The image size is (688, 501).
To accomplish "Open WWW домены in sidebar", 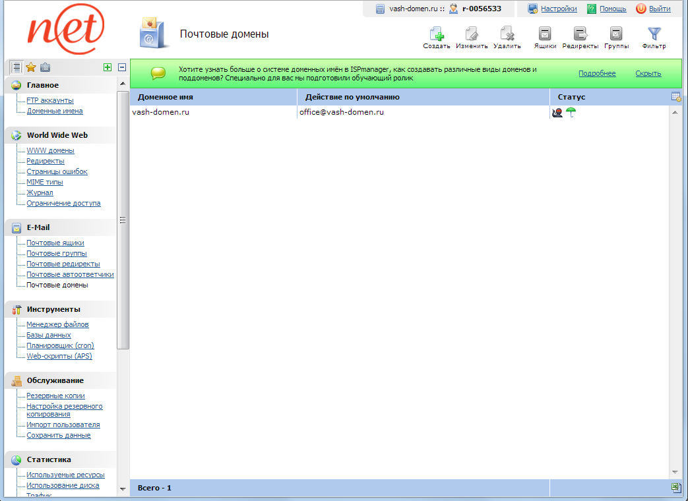I will coord(50,151).
